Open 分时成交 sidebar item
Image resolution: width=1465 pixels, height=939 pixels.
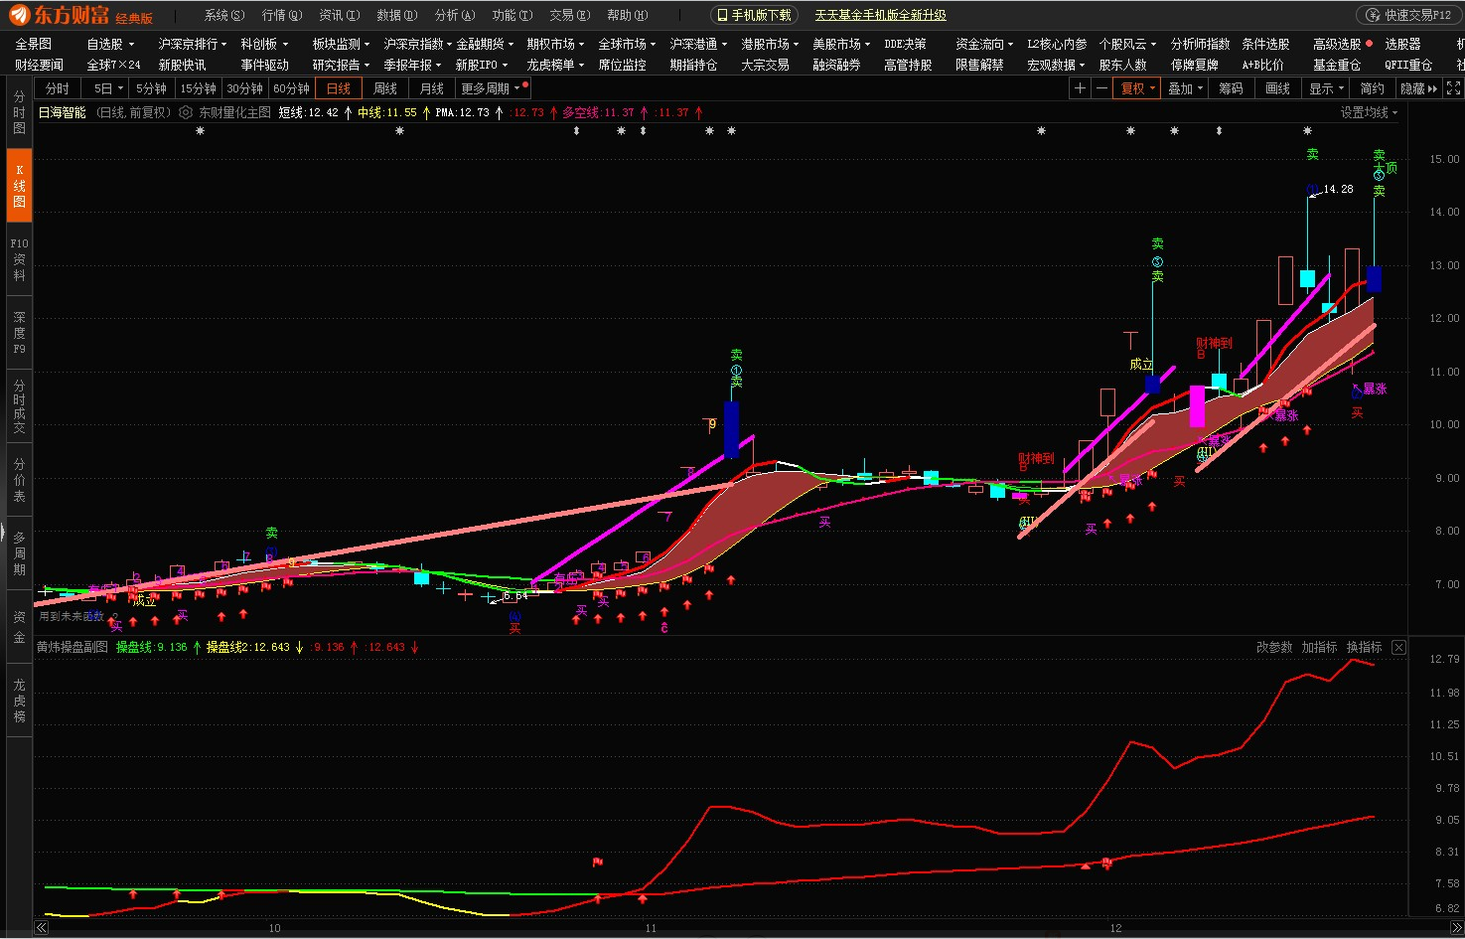[19, 406]
